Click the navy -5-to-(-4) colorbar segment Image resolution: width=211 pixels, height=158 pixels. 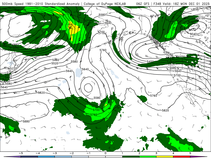[x=29, y=157]
